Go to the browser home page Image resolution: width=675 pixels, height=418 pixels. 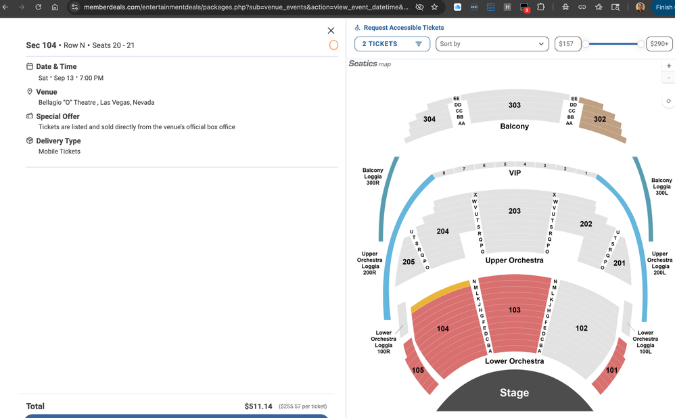click(55, 7)
